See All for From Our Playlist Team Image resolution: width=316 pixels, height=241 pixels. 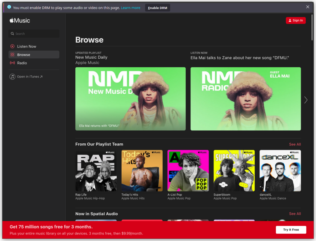coord(295,144)
